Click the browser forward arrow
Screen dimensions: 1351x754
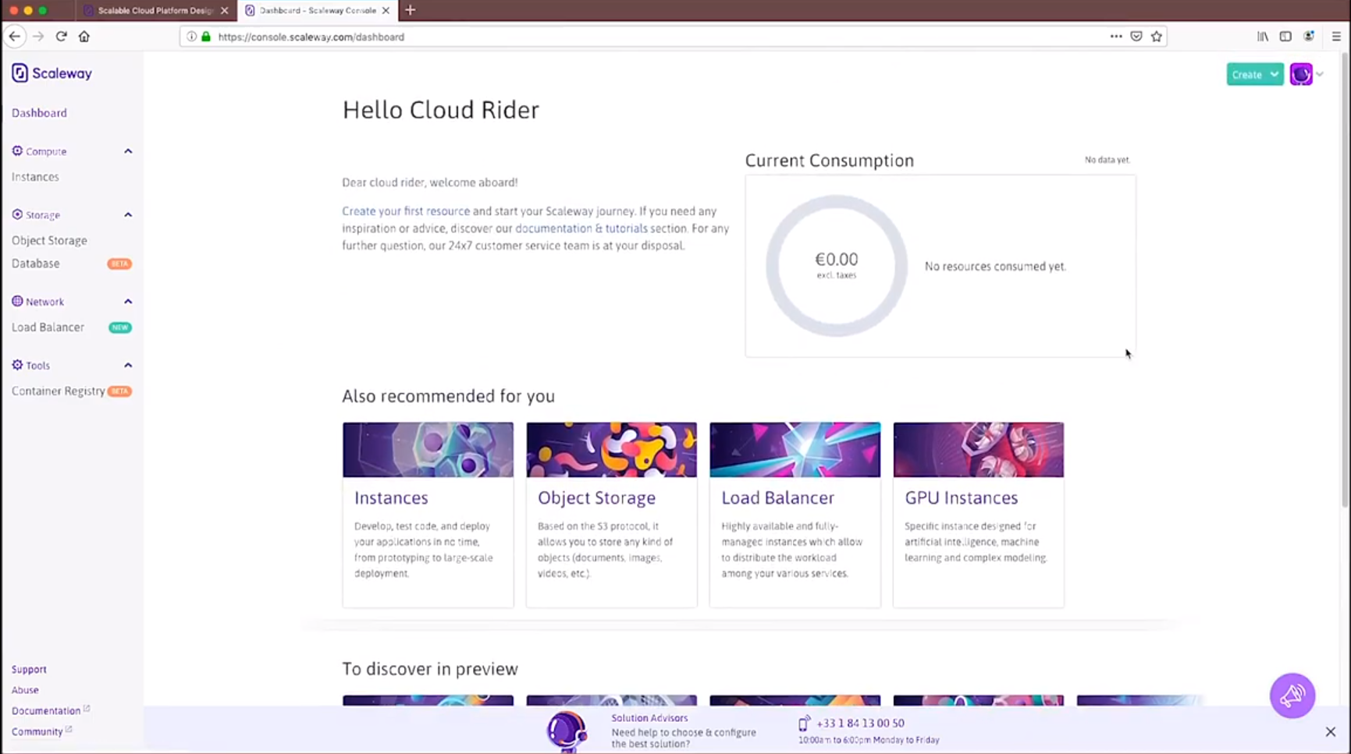click(x=38, y=37)
